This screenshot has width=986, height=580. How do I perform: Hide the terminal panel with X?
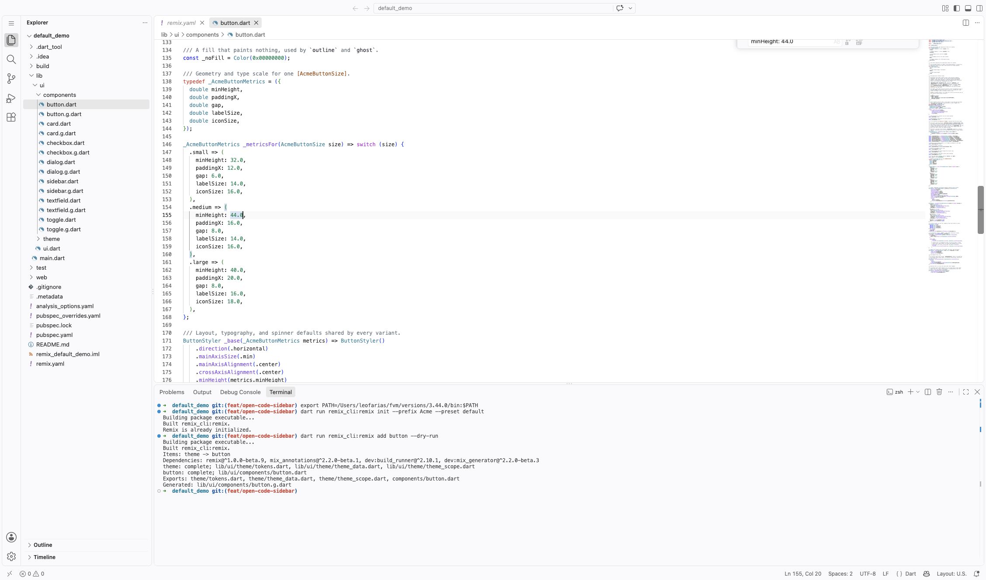coord(977,392)
